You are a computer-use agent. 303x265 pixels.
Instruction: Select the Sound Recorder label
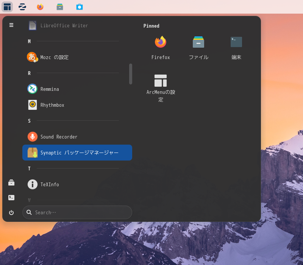click(x=59, y=137)
